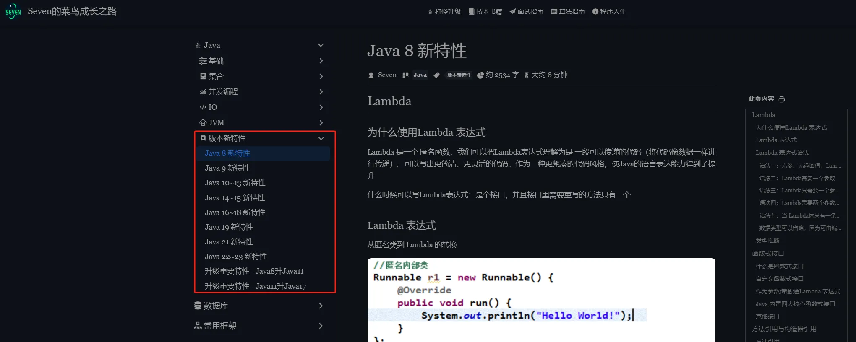This screenshot has height=342, width=856.
Task: Open the 技术书籍 navigation menu item
Action: [x=485, y=12]
